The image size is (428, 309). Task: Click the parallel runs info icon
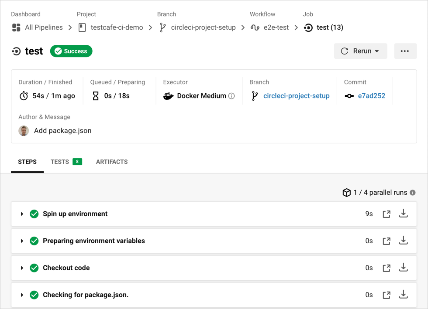[x=413, y=193]
